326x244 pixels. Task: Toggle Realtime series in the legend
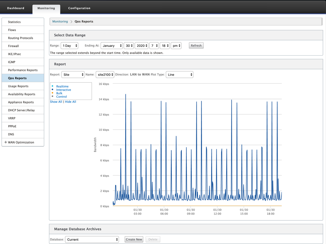pyautogui.click(x=62, y=87)
